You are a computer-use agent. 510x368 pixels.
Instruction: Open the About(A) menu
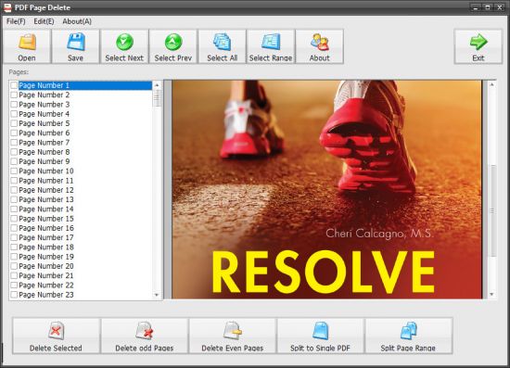tap(77, 21)
